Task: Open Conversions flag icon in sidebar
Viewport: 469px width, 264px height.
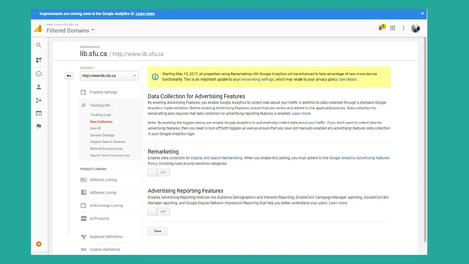Action: click(x=38, y=126)
